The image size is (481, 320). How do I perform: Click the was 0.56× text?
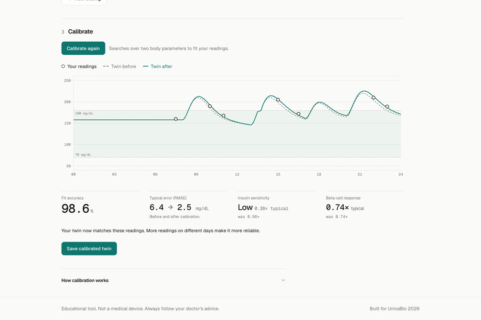click(x=248, y=217)
